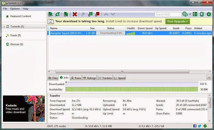The width and height of the screenshot is (214, 130).
Task: Open the Options menu
Action: click(x=15, y=9)
